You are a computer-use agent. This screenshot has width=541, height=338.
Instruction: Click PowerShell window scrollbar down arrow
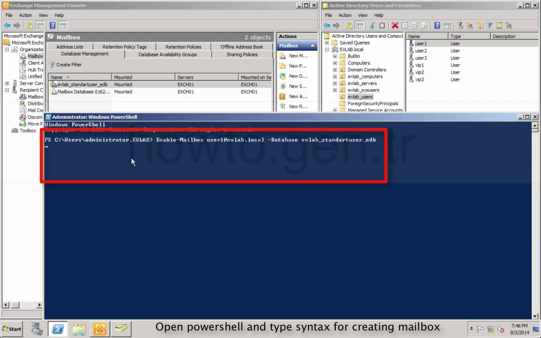coord(535,316)
